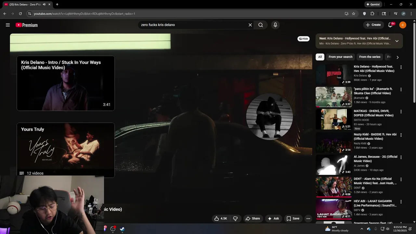This screenshot has height=234, width=416.
Task: Select the All filter chip
Action: coord(320,57)
